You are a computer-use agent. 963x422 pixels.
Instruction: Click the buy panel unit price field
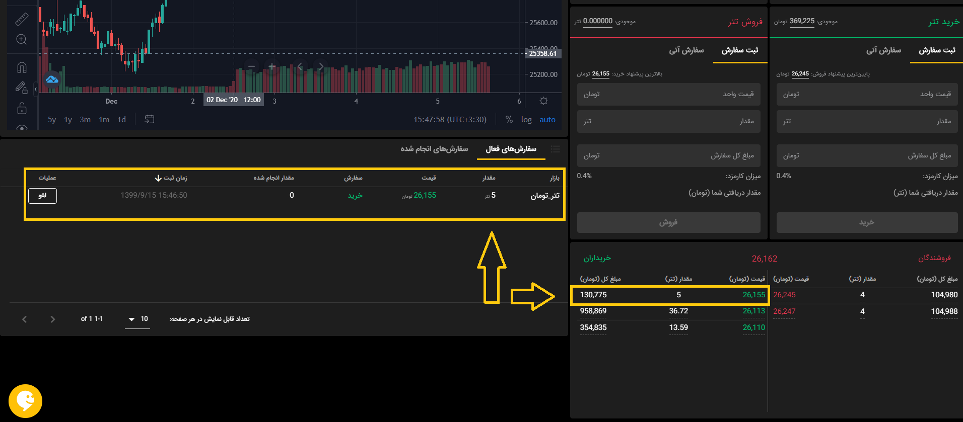[867, 94]
